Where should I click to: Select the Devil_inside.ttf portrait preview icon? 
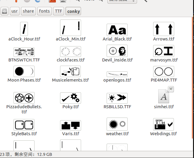pyautogui.click(x=117, y=51)
